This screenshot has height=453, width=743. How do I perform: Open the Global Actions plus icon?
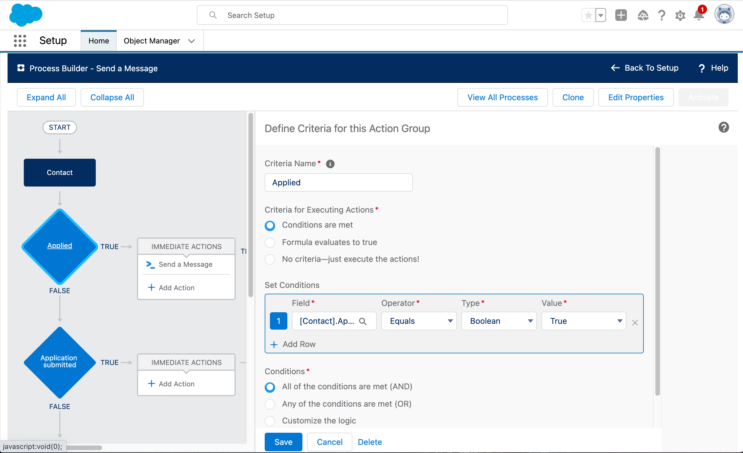pyautogui.click(x=621, y=15)
